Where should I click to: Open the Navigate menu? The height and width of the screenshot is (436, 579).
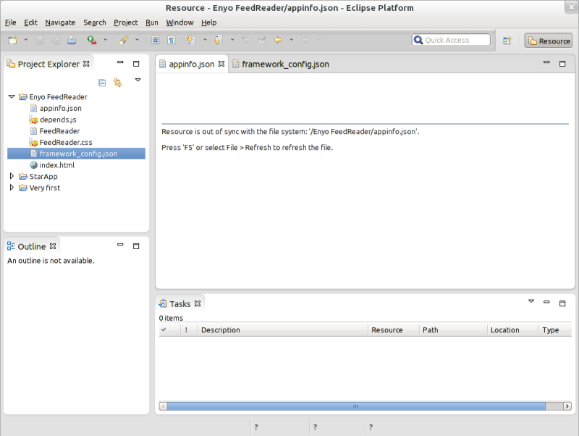60,22
